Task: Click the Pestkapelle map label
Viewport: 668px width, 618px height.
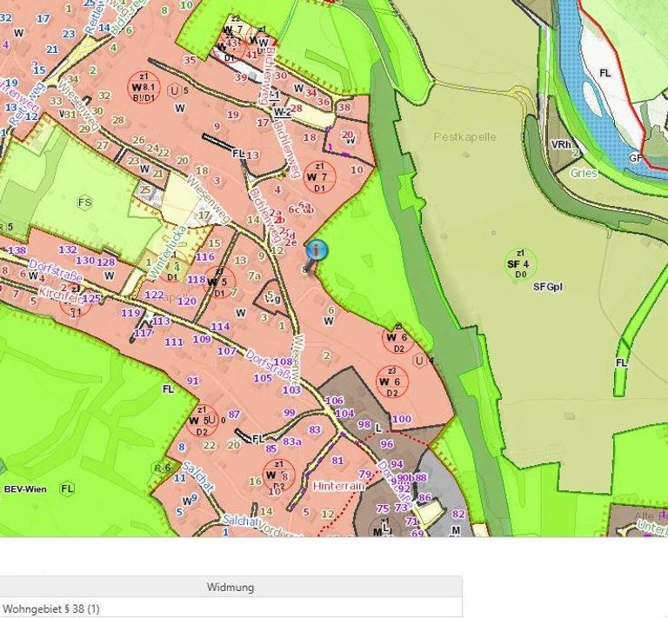Action: pos(464,137)
